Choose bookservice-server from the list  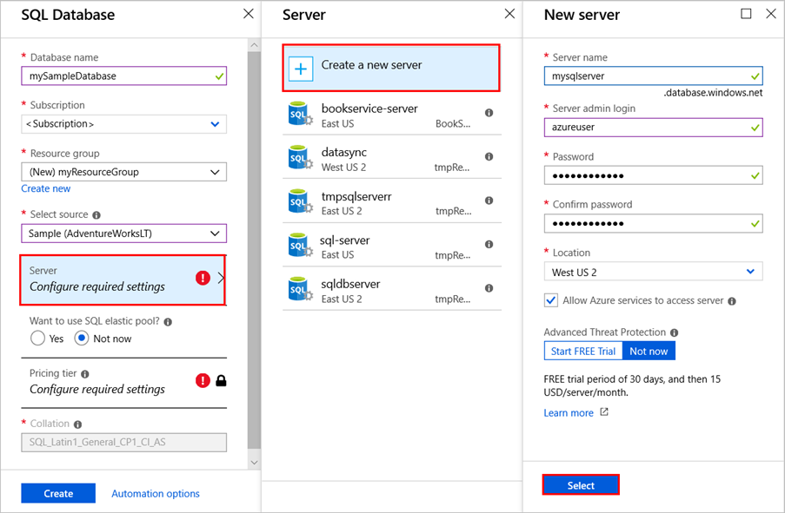pos(392,115)
